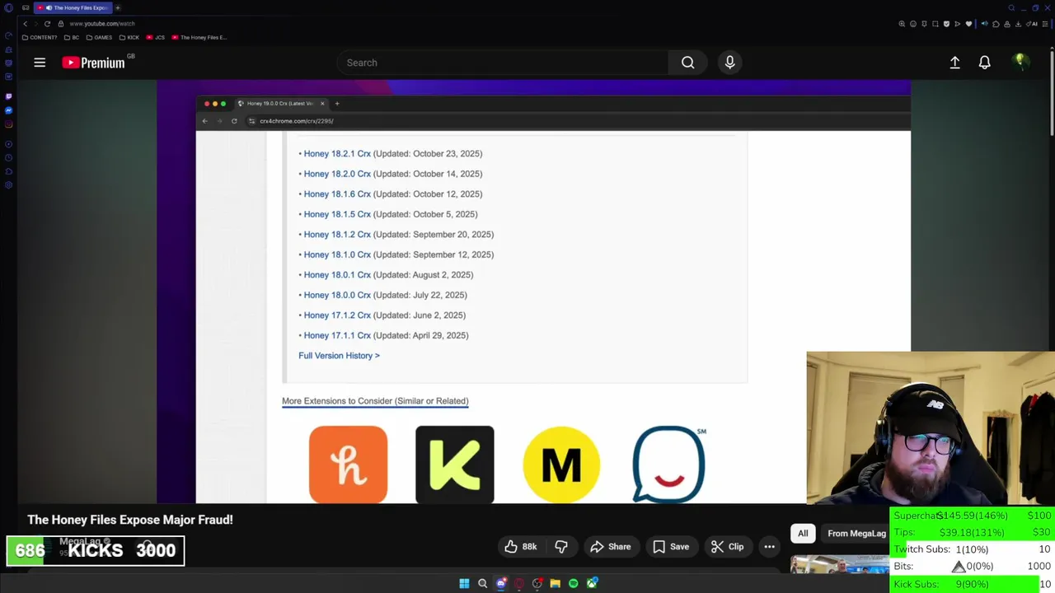Viewport: 1055px width, 593px height.
Task: Open the recommended video thumbnail under filter chips
Action: coord(839,563)
